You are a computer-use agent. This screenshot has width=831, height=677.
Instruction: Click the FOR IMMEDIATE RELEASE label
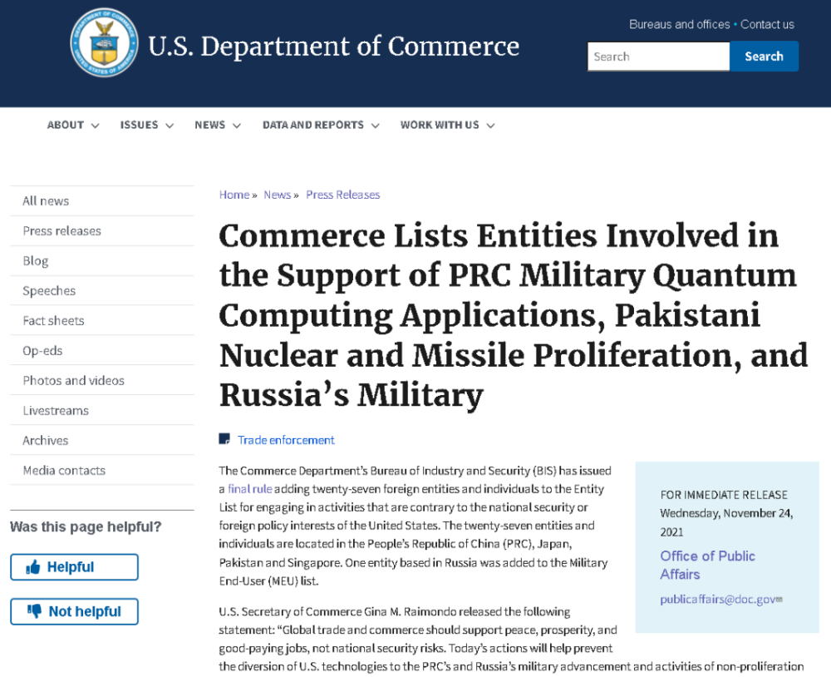[724, 495]
